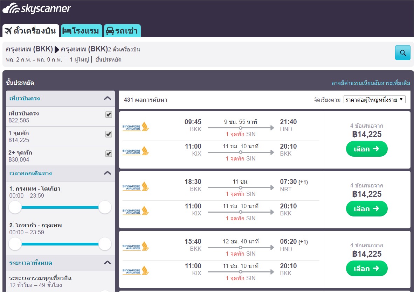Switch to the รถเช่า car rental tab
Image resolution: width=414 pixels, height=292 pixels.
coord(122,31)
